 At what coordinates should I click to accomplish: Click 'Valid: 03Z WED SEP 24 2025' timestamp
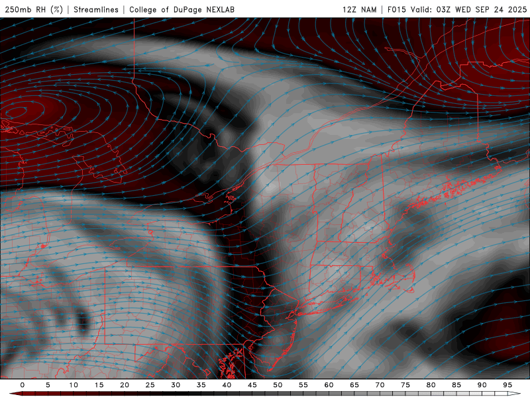click(469, 10)
